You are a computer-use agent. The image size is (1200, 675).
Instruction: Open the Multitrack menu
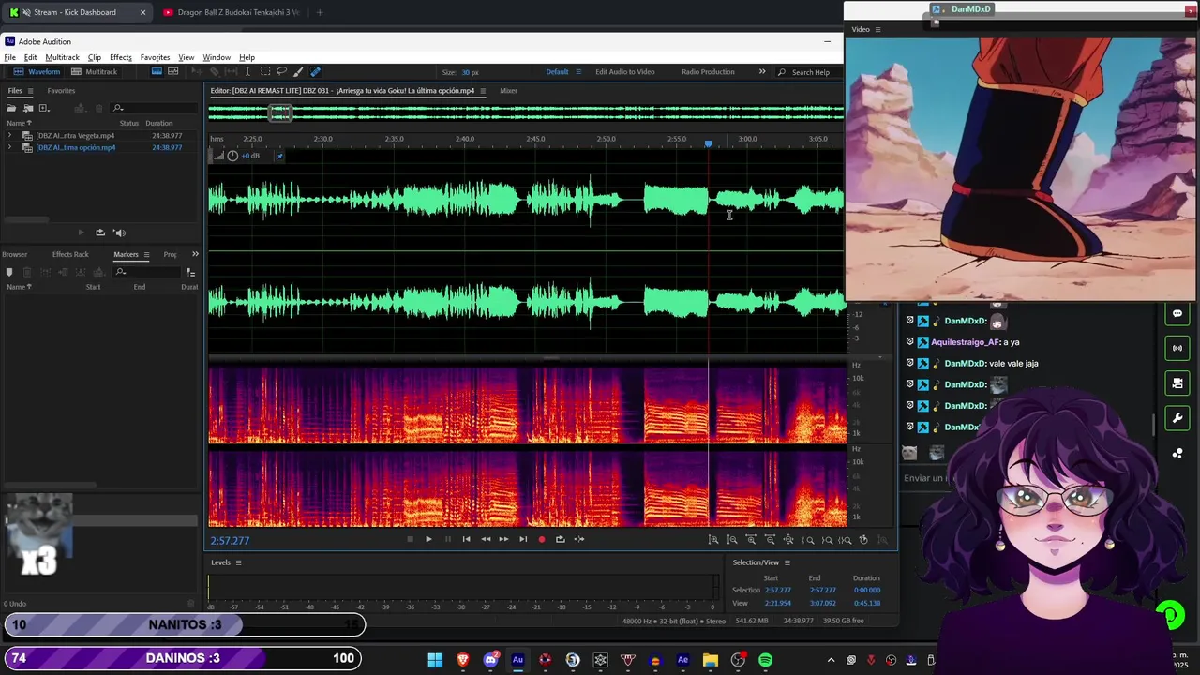coord(62,57)
